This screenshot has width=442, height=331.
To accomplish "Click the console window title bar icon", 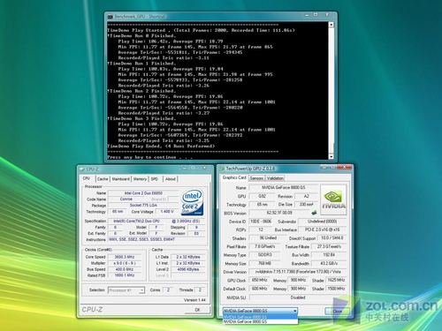I will [110, 17].
